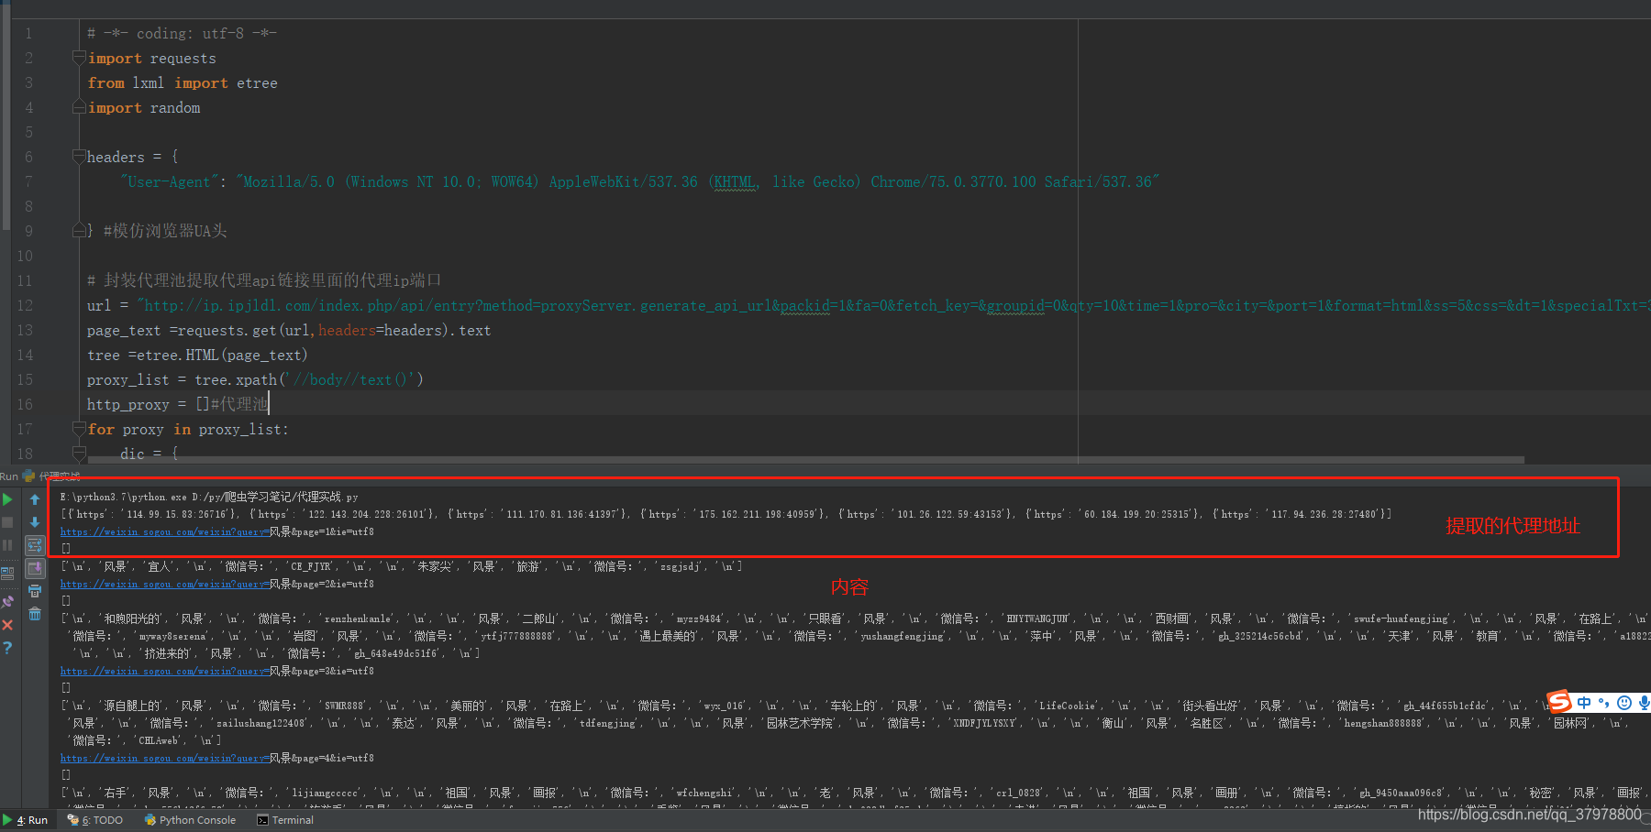Viewport: 1651px width, 832px height.
Task: Click the fold end marker on line 9
Action: pyautogui.click(x=79, y=231)
